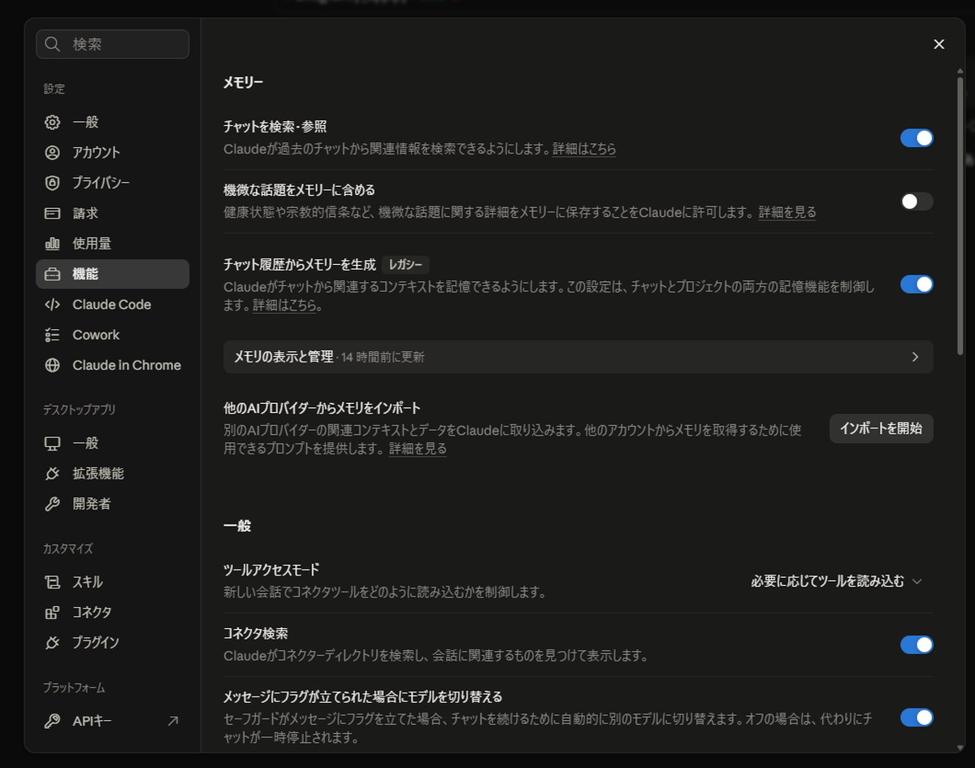Click the toolbox icon beside 機能
975x768 pixels.
coord(53,274)
